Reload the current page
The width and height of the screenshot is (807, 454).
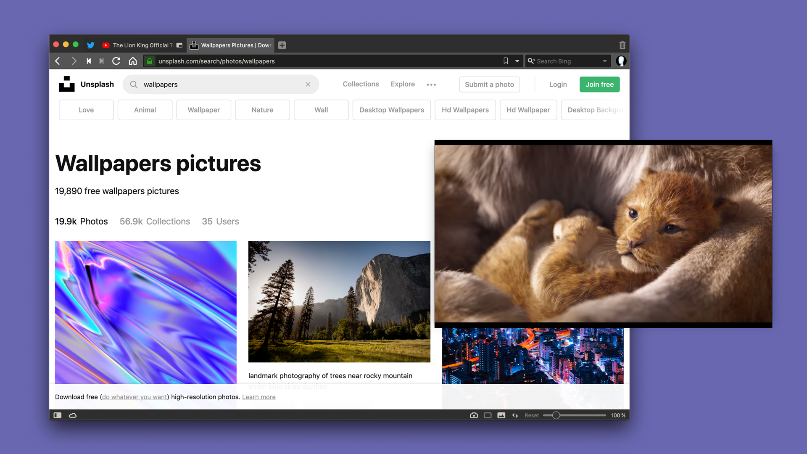116,61
